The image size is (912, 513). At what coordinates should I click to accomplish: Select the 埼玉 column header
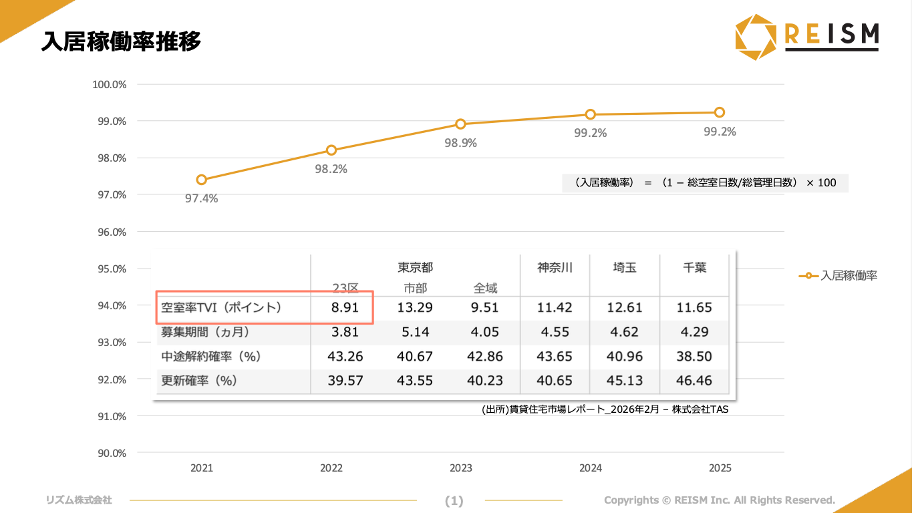pyautogui.click(x=625, y=267)
